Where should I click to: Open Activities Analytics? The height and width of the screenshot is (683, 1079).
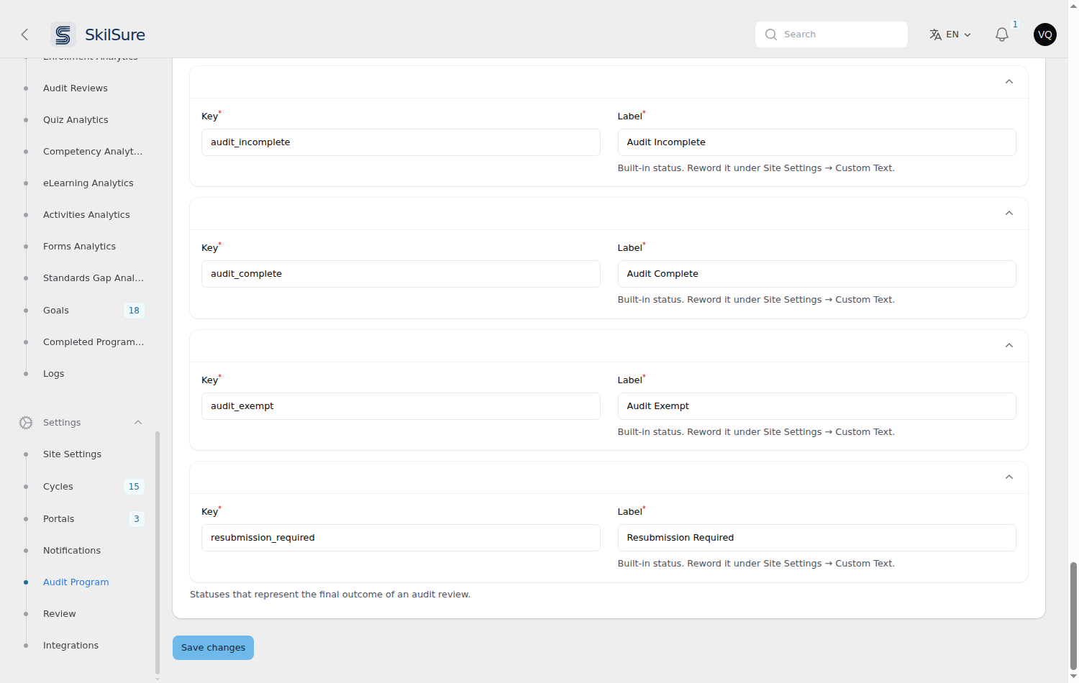(86, 215)
